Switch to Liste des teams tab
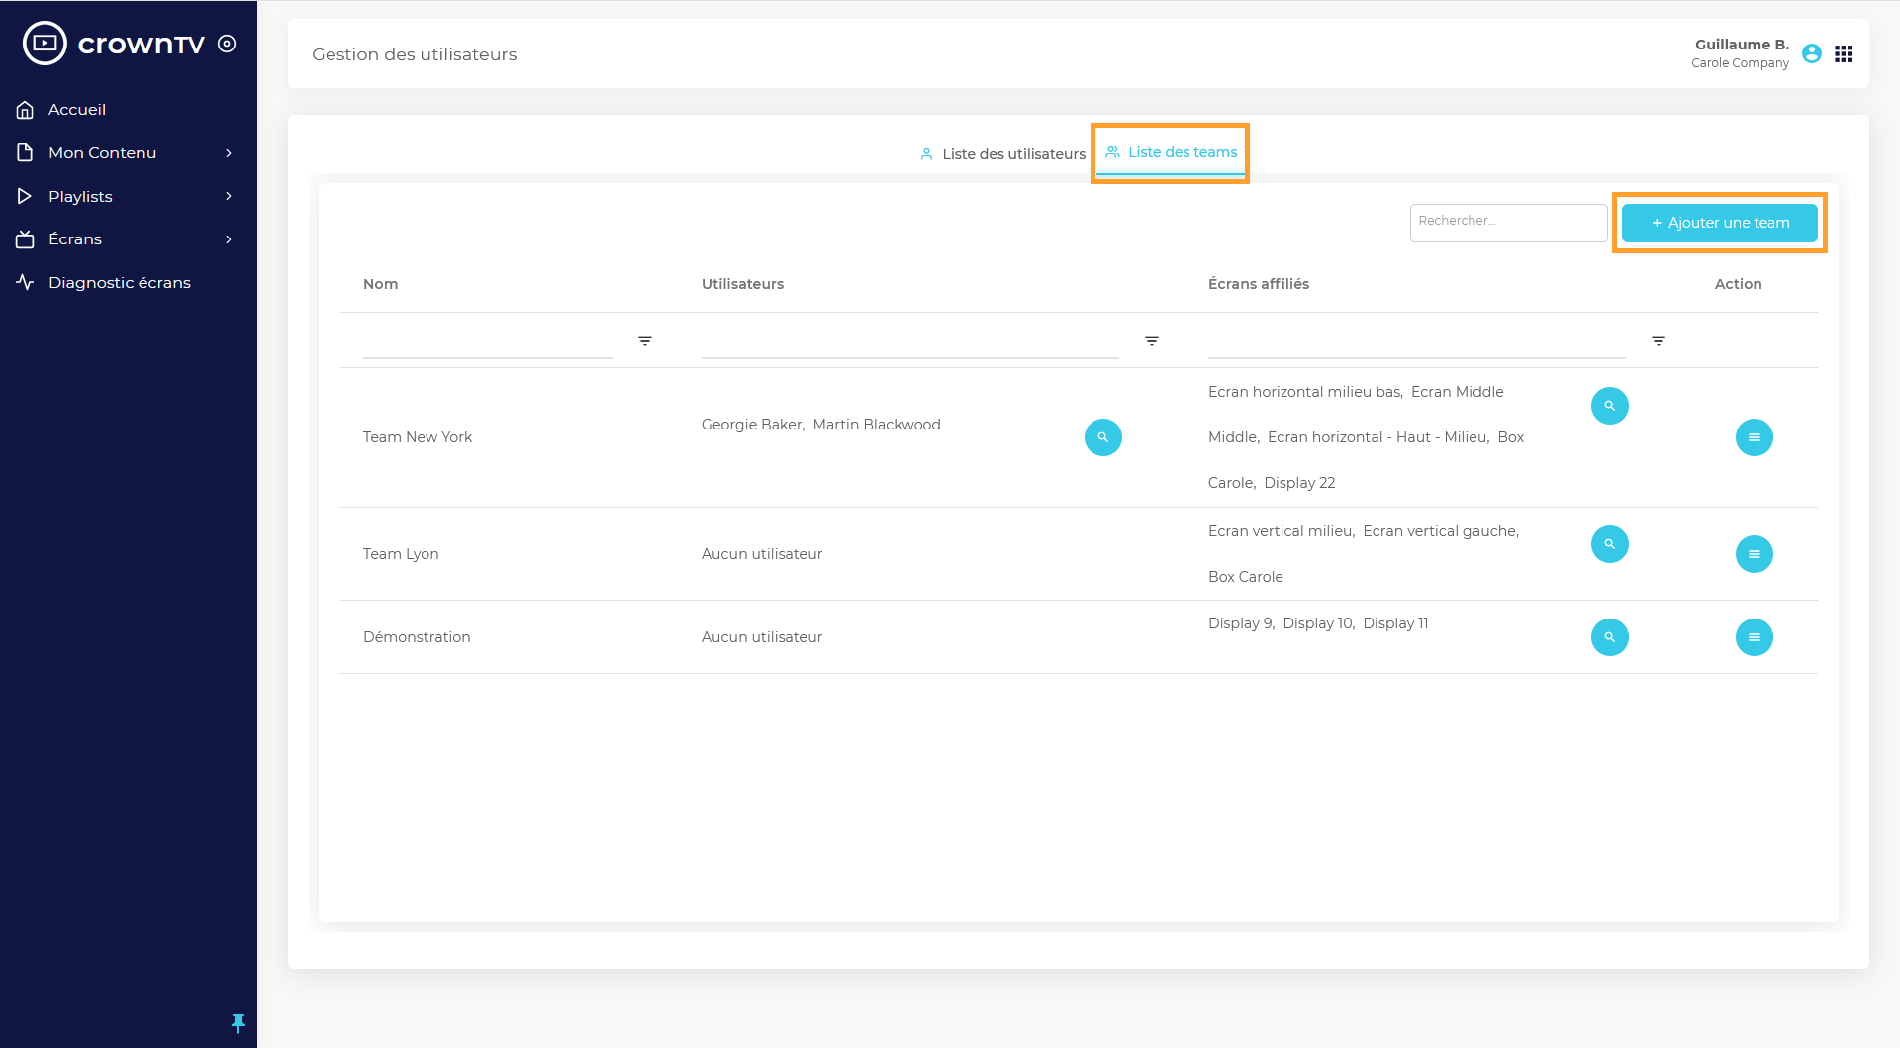The height and width of the screenshot is (1048, 1900). coord(1171,152)
